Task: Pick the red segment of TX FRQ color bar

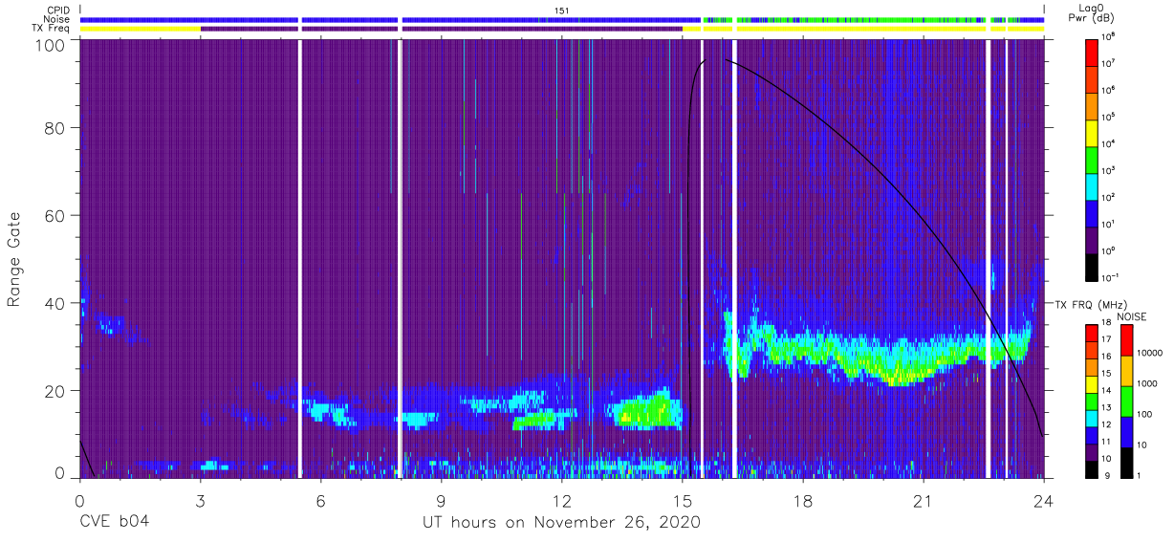Action: 1093,334
